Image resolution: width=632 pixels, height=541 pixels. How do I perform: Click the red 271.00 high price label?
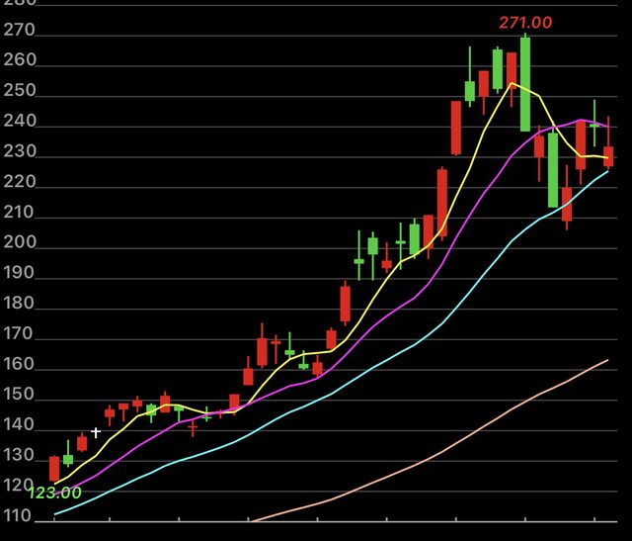(x=523, y=23)
